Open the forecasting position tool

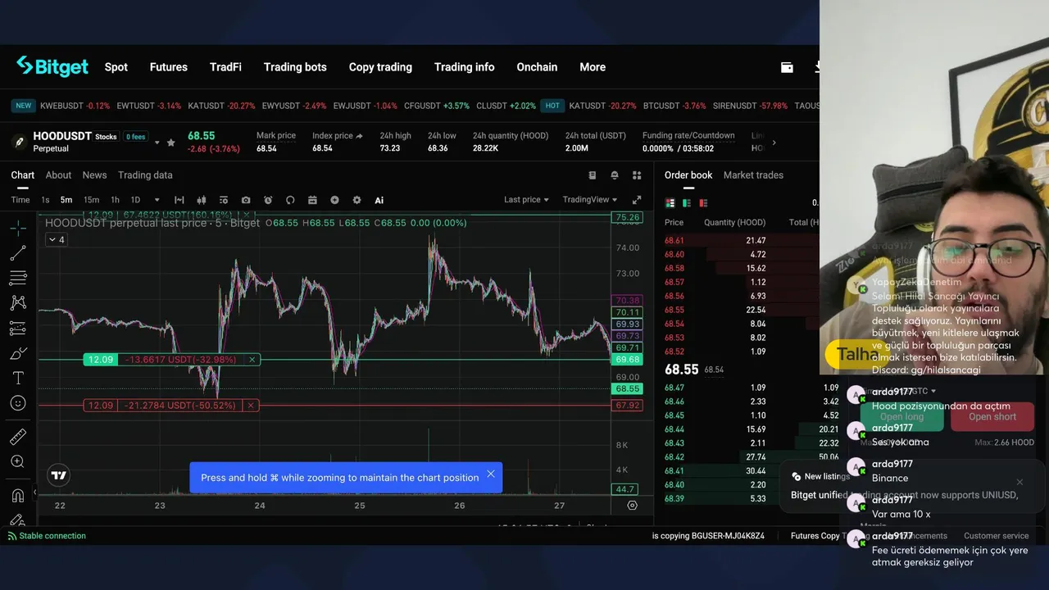coord(18,329)
